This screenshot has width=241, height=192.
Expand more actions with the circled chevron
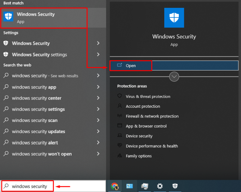click(x=174, y=76)
